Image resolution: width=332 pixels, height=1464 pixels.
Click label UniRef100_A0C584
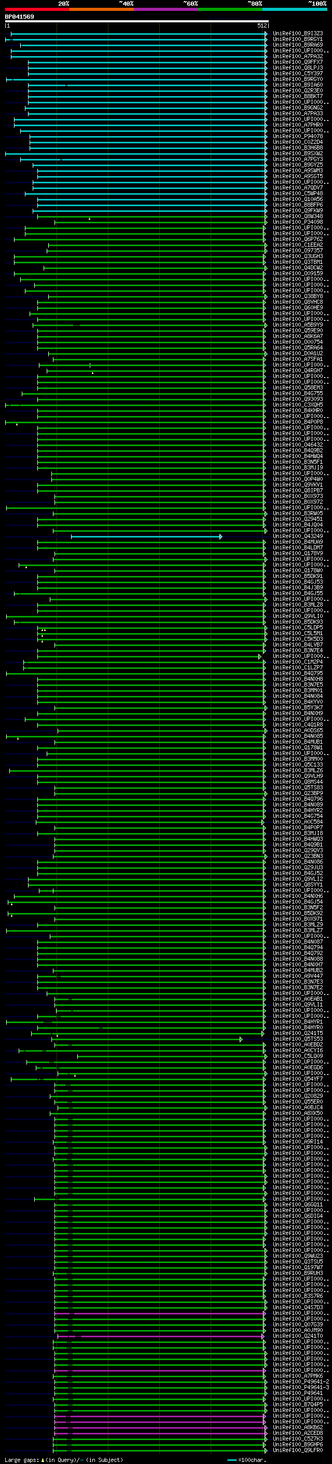tap(298, 822)
